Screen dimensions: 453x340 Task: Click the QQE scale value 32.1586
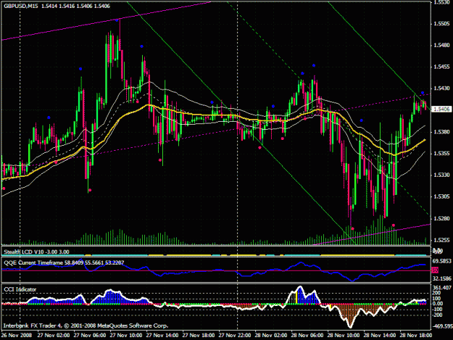(441, 279)
